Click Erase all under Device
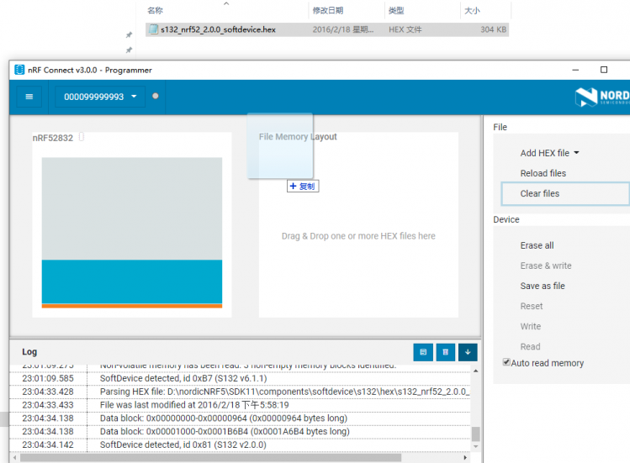Screen dimensions: 630x463 click(537, 245)
